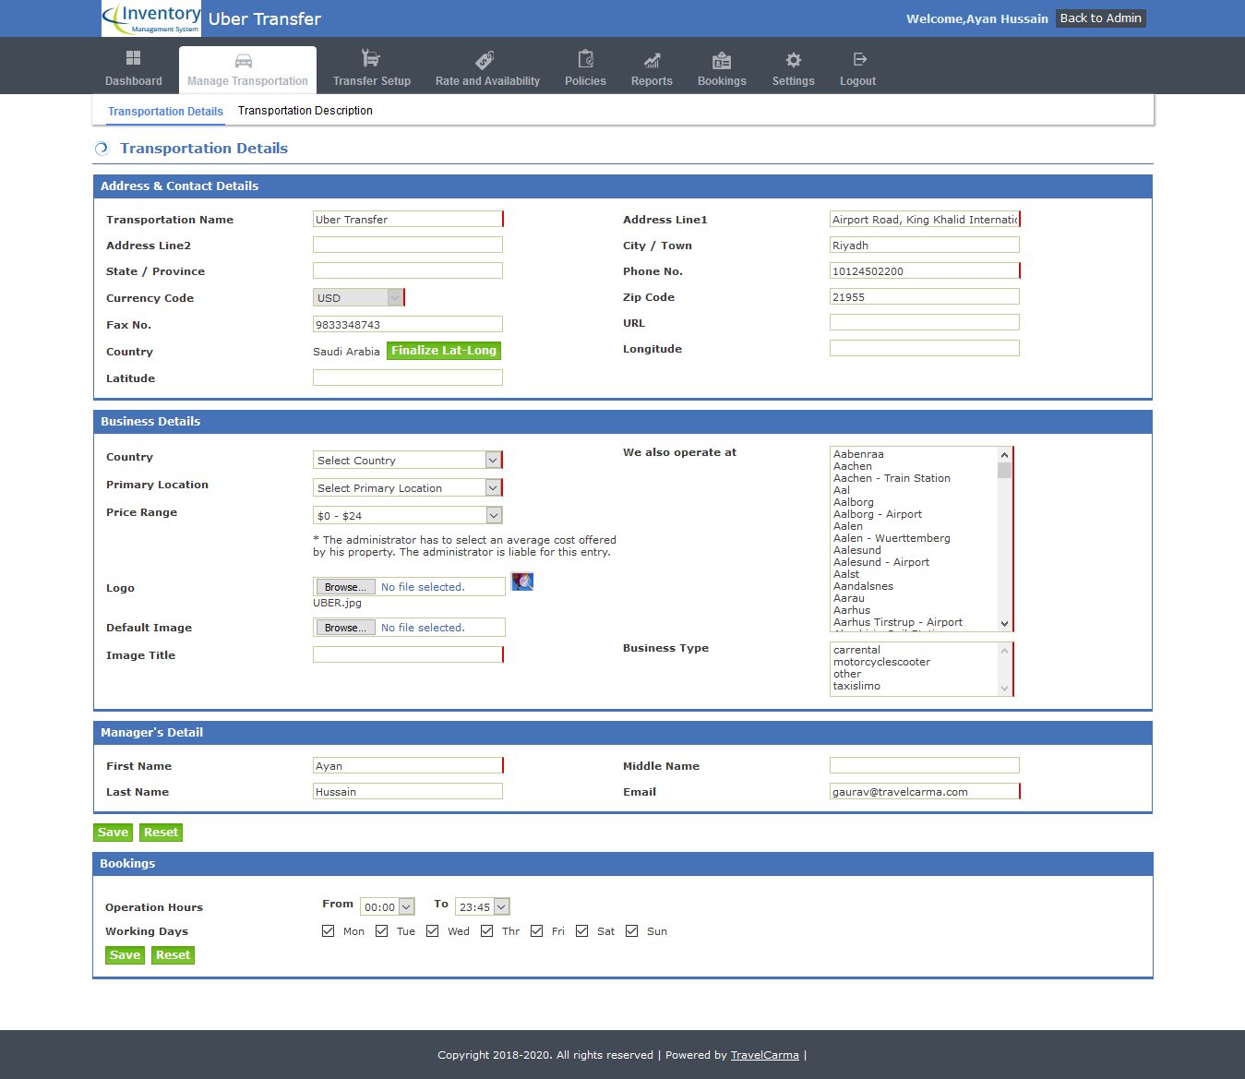Viewport: 1245px width, 1079px height.
Task: Open the Dashboard grid icon
Action: [133, 58]
